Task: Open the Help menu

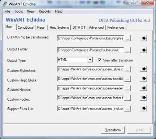Action: tap(58, 12)
